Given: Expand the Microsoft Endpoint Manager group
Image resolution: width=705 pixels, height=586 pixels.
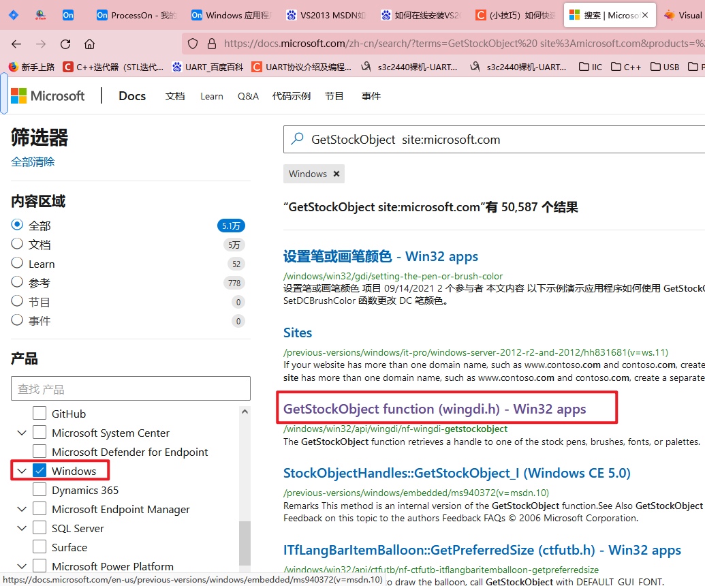Looking at the screenshot, I should (x=21, y=508).
